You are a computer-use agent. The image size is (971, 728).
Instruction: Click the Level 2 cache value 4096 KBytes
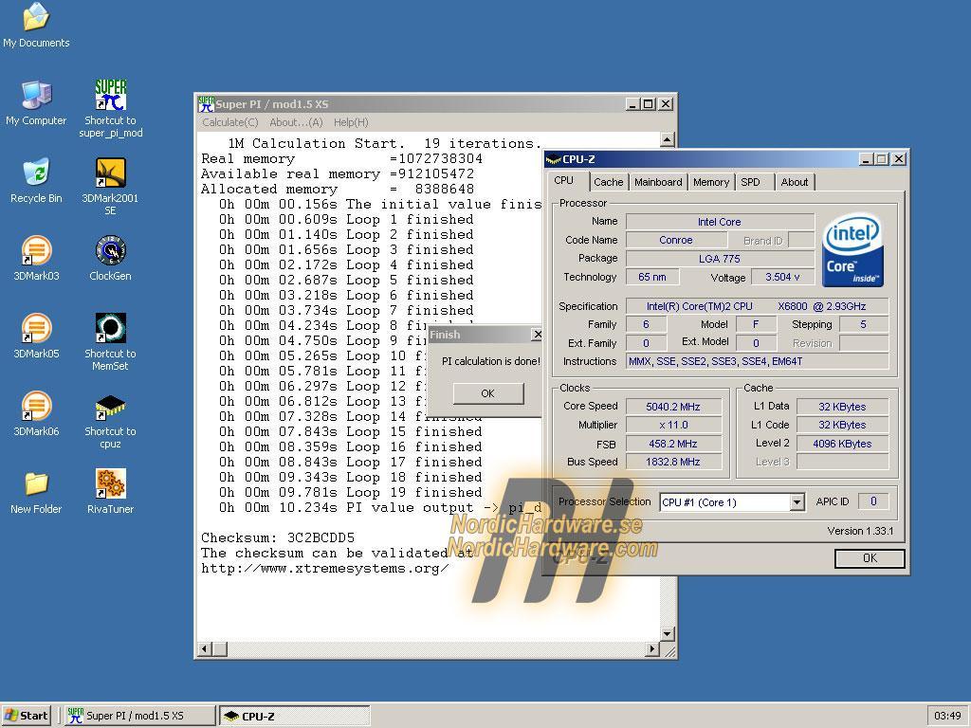coord(842,444)
